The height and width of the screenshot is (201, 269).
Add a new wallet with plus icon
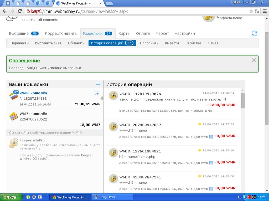pyautogui.click(x=98, y=84)
